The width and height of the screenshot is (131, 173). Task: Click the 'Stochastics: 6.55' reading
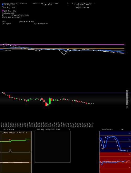(x=8, y=13)
